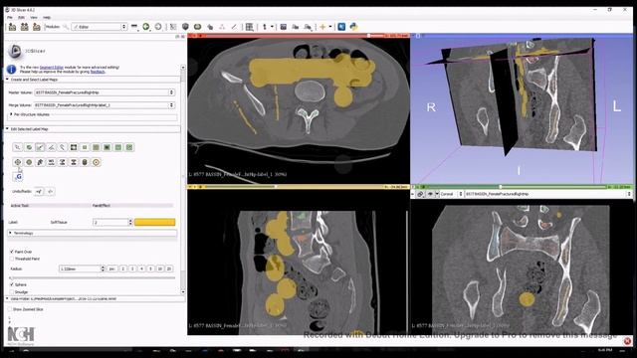Click the Load Data toolbar icon
637x358 pixels.
coord(12,27)
